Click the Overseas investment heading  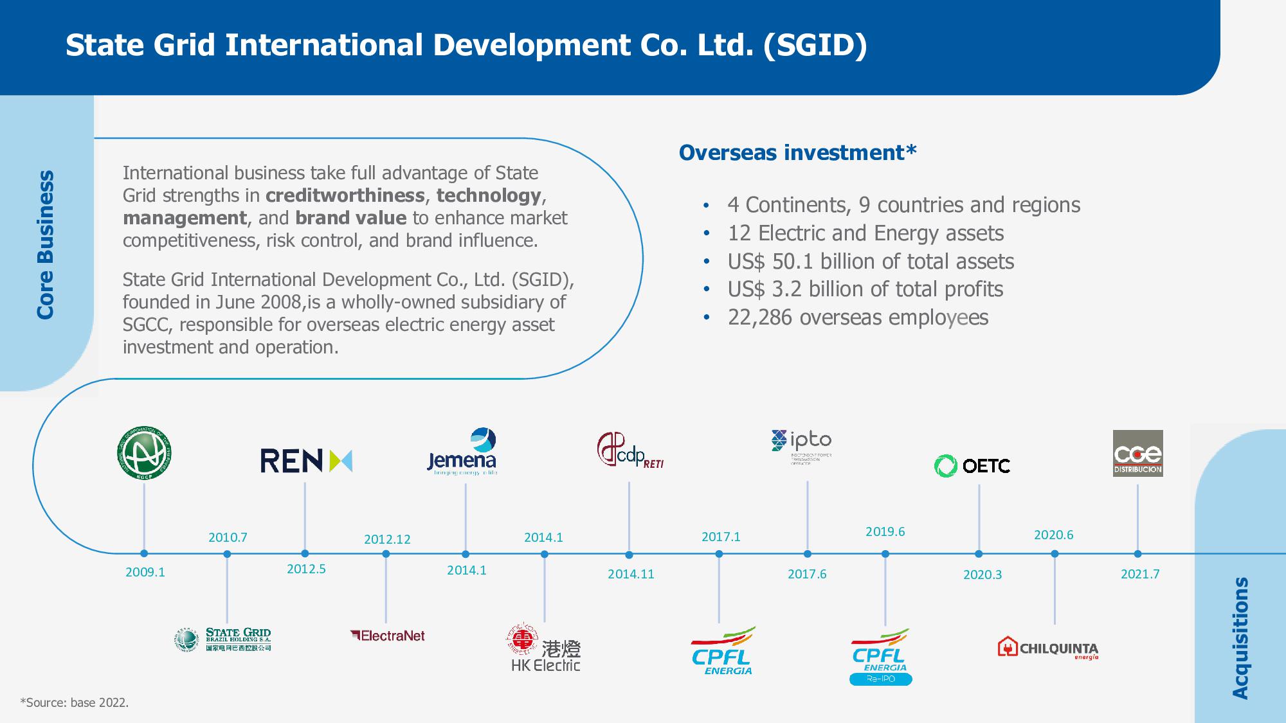click(797, 153)
